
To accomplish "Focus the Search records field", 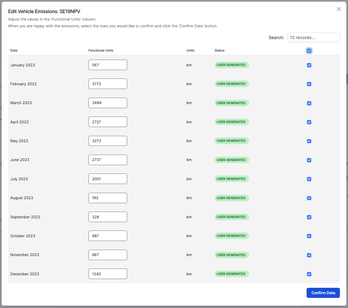I will tap(313, 37).
